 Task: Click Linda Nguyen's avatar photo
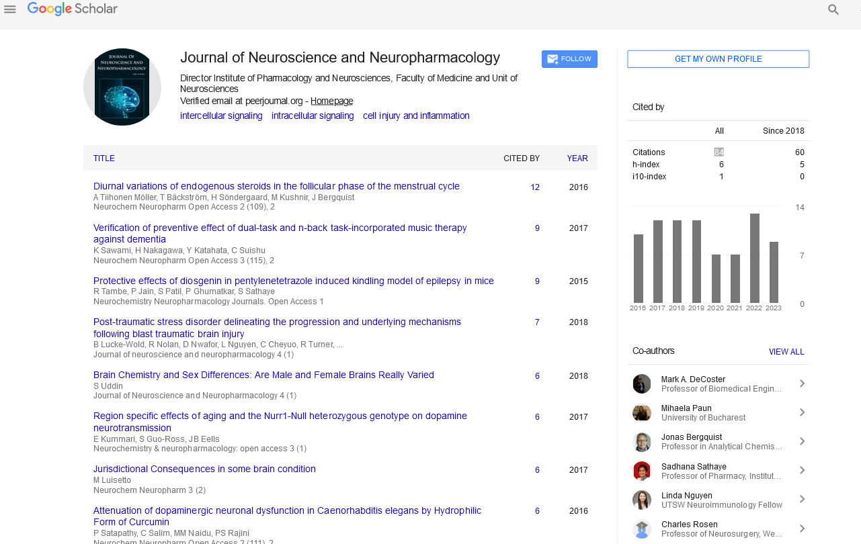642,500
